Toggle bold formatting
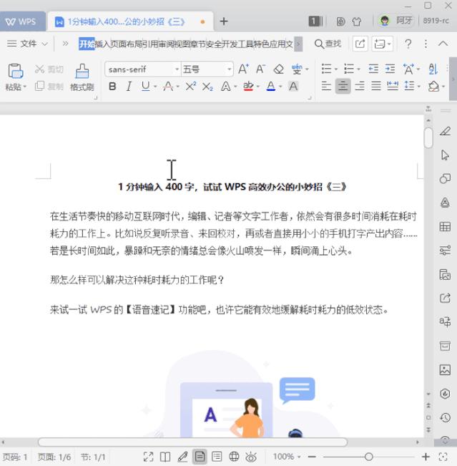This screenshot has width=457, height=466. click(x=112, y=87)
